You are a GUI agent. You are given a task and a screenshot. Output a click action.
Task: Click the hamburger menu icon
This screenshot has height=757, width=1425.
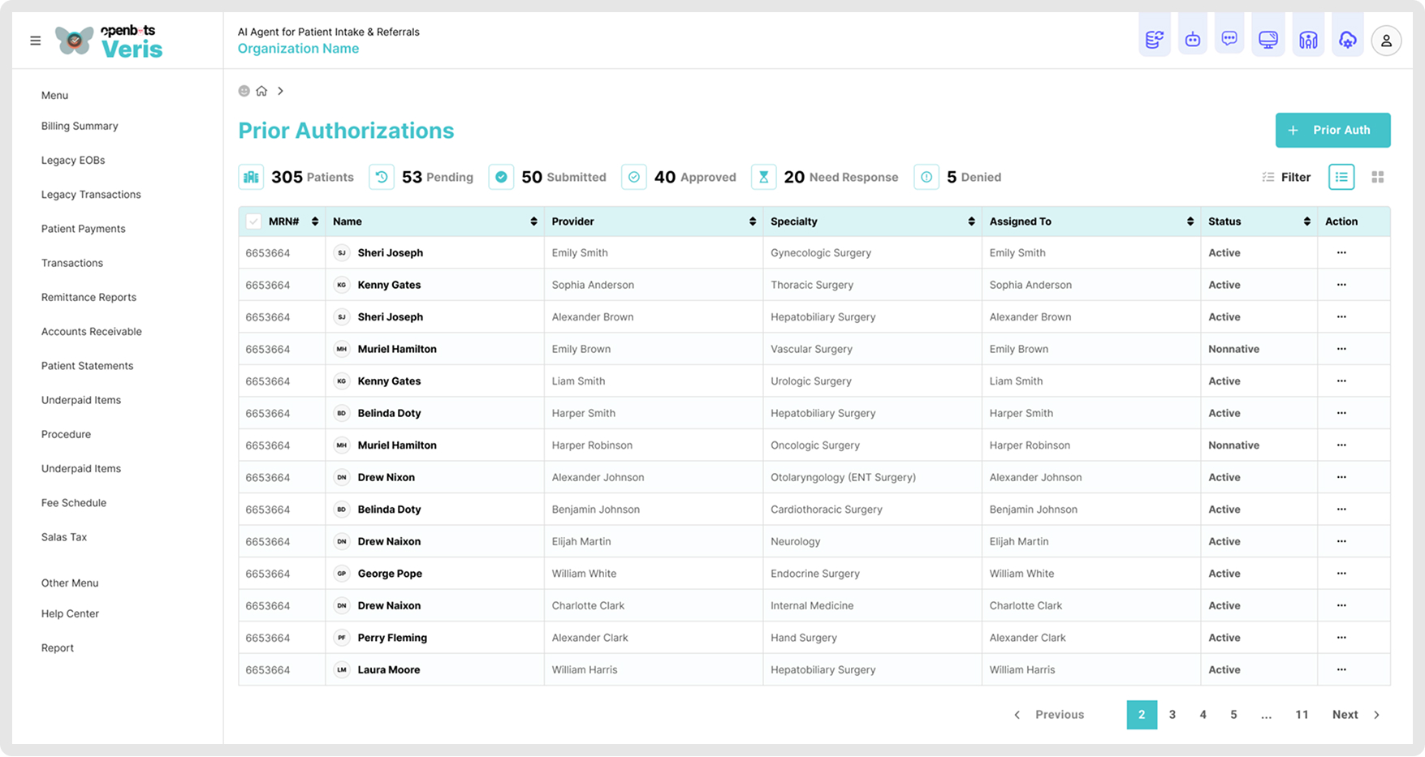click(x=36, y=41)
